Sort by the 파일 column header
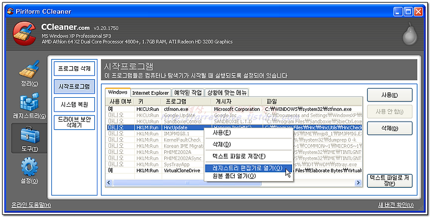Screen dimensions: 430x217 312,101
